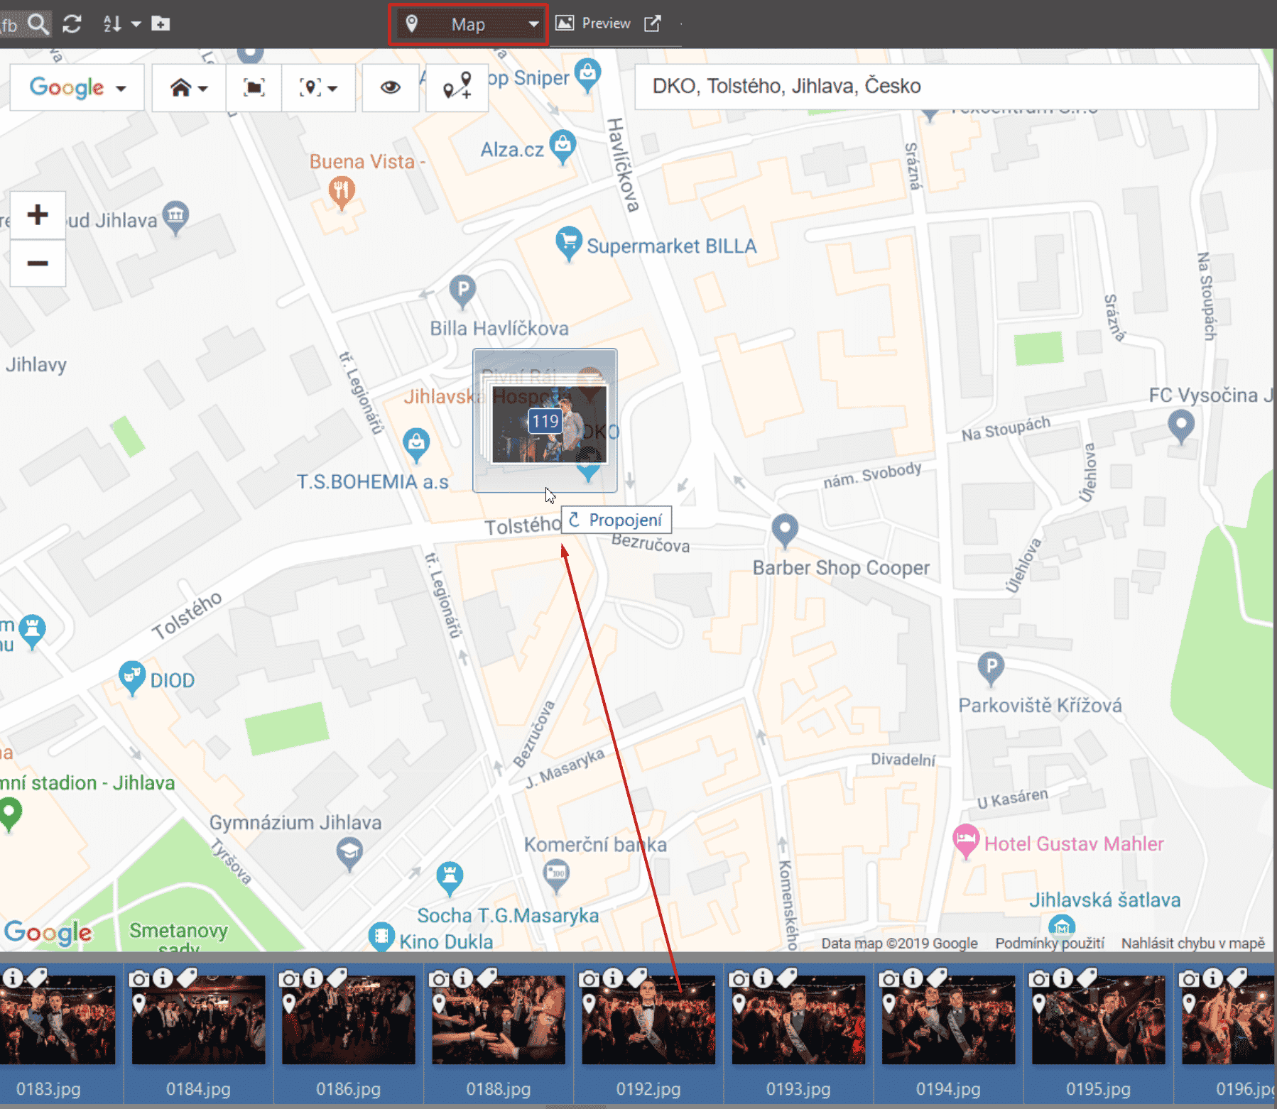The height and width of the screenshot is (1109, 1277).
Task: Click the Gymnázium Jihlava school marker
Action: 349,855
